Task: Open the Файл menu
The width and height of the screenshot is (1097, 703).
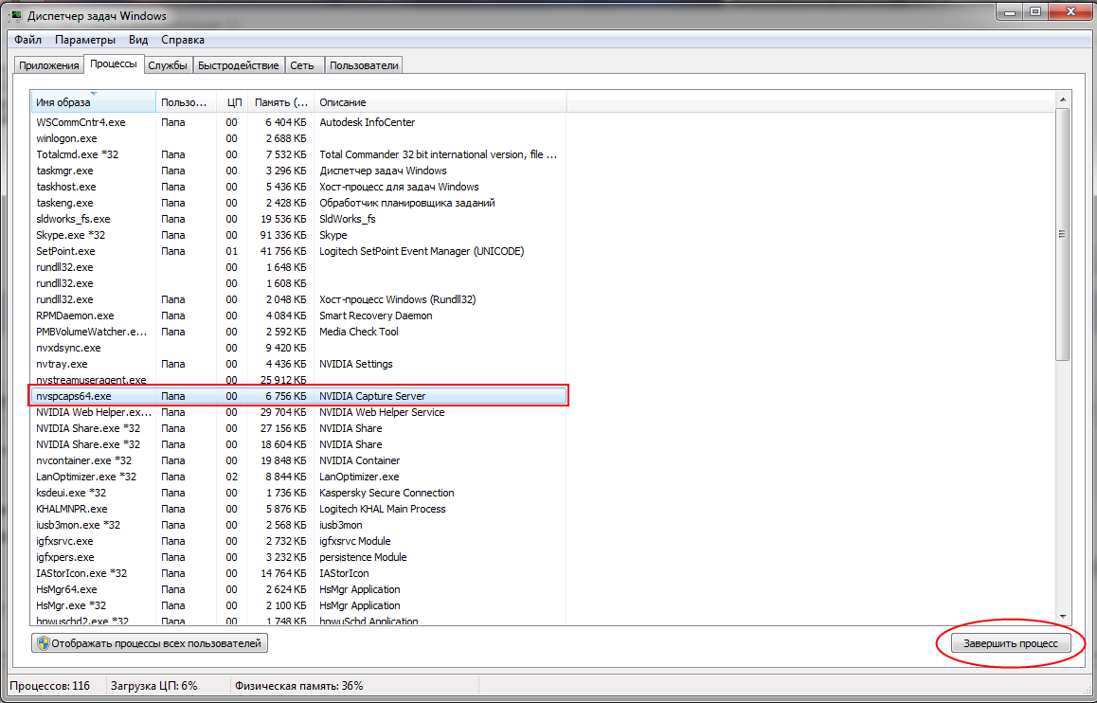Action: pyautogui.click(x=28, y=40)
